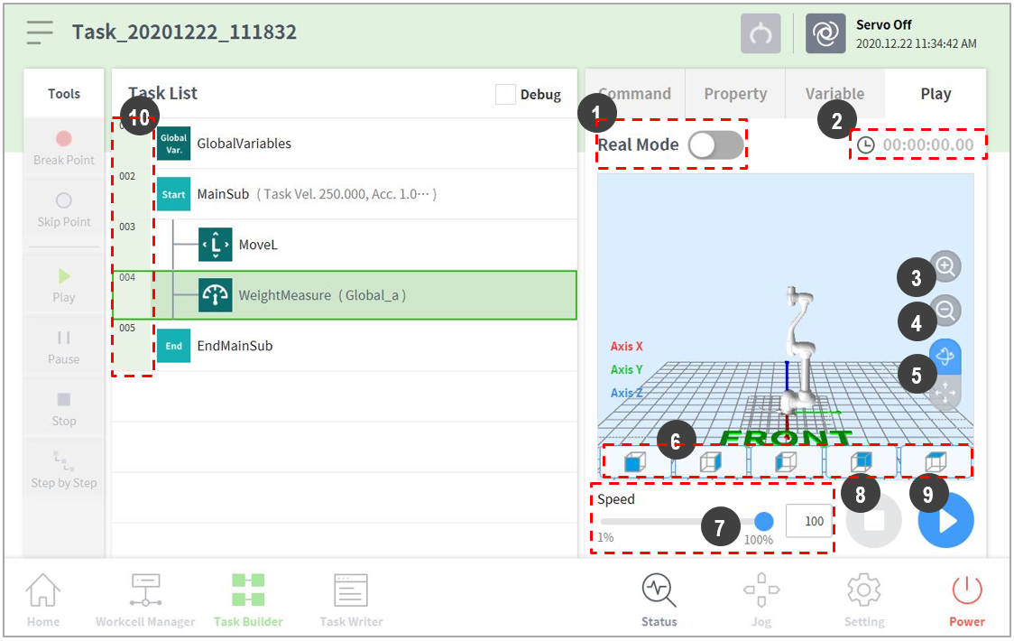The height and width of the screenshot is (641, 1014).
Task: Toggle the Real Mode switch
Action: coord(715,144)
